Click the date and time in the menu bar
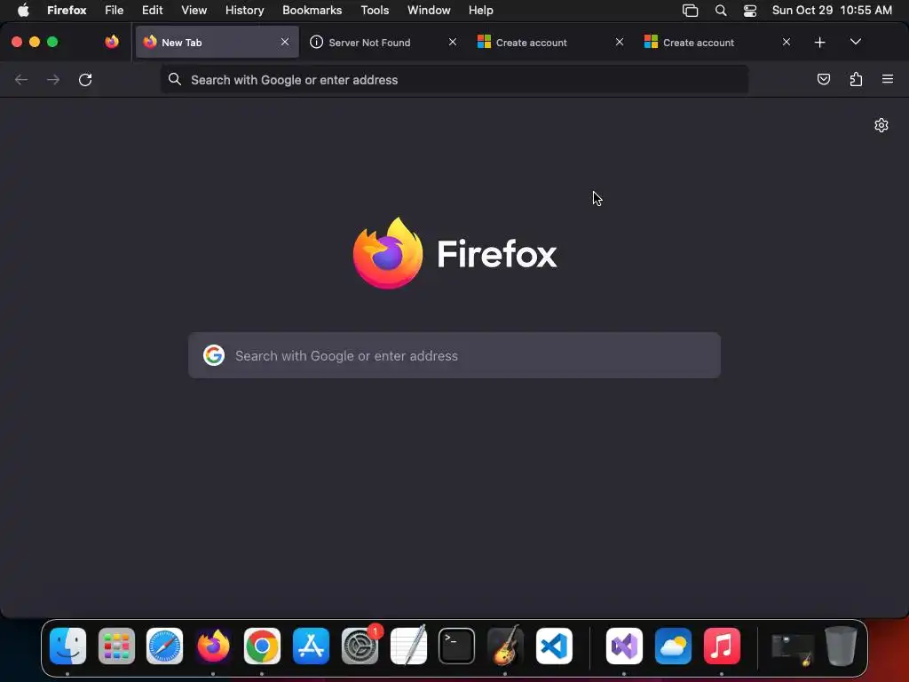The width and height of the screenshot is (909, 682). click(832, 10)
